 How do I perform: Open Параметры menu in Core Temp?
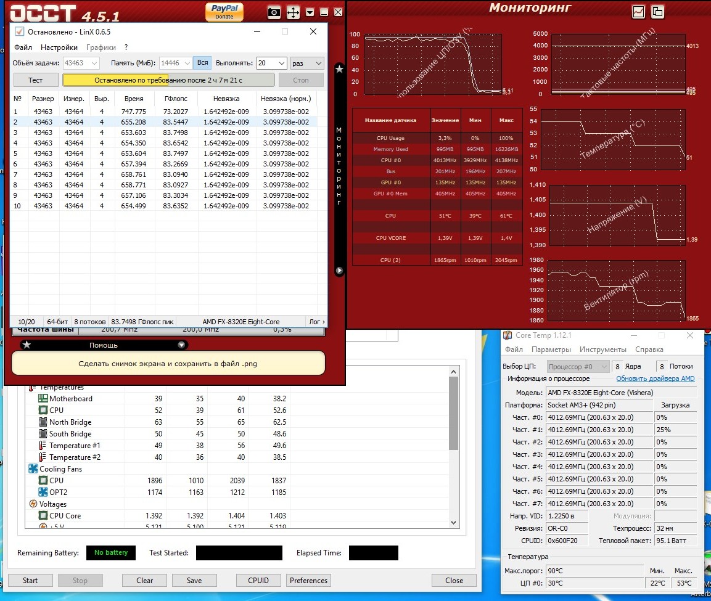pyautogui.click(x=551, y=350)
